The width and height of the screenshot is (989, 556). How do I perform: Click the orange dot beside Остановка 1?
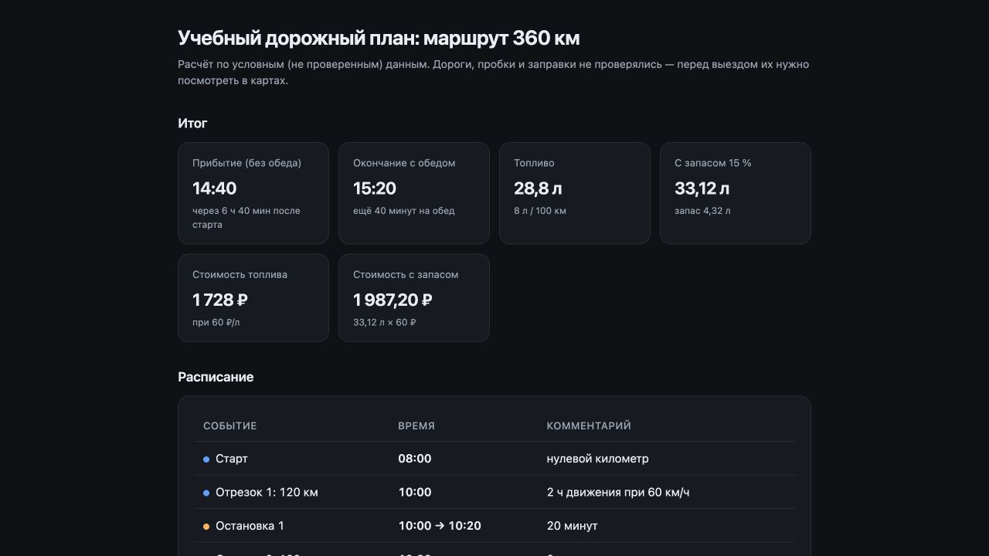[x=206, y=527]
